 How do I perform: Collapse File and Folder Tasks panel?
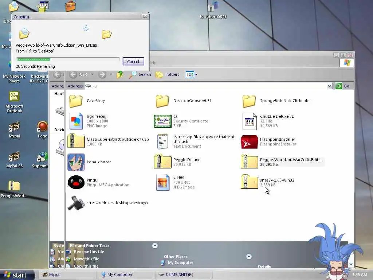click(155, 246)
